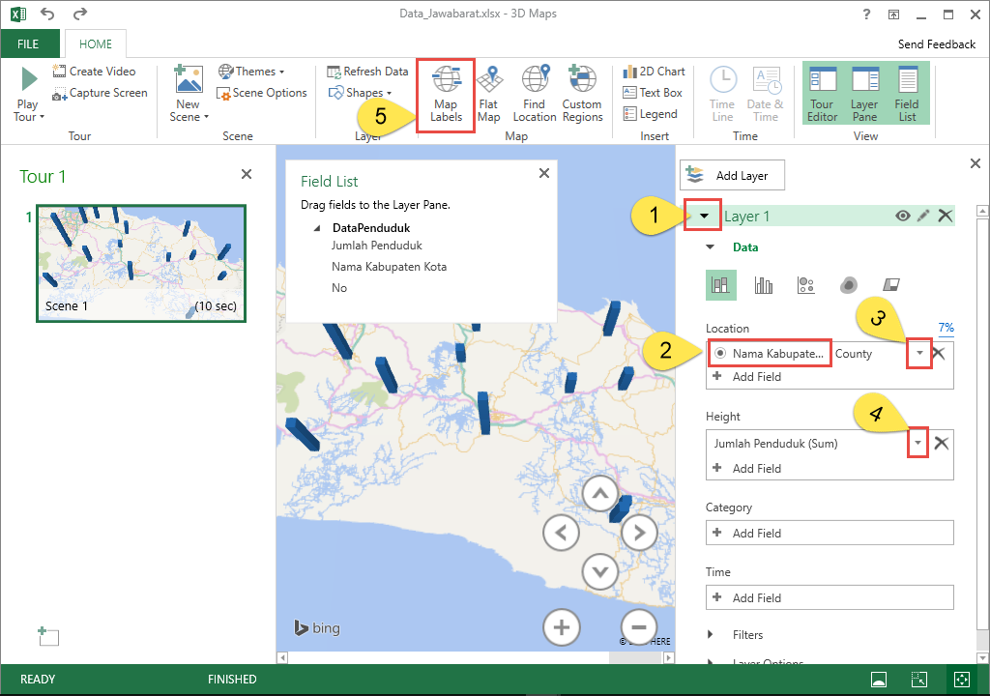Toggle the Layer Pane in the View group
The width and height of the screenshot is (990, 696).
tap(863, 92)
